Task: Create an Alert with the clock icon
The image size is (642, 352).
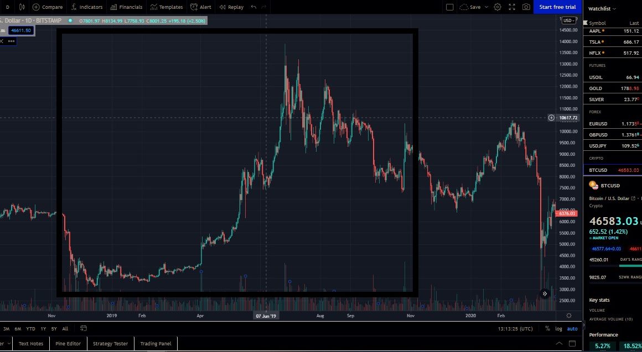Action: [x=201, y=7]
